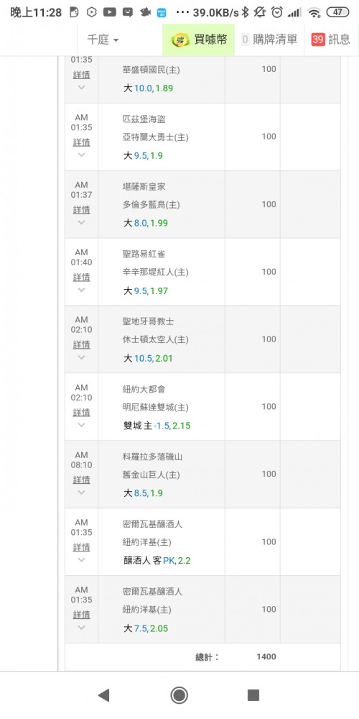Open the red 39 訊息 badge

pyautogui.click(x=318, y=40)
